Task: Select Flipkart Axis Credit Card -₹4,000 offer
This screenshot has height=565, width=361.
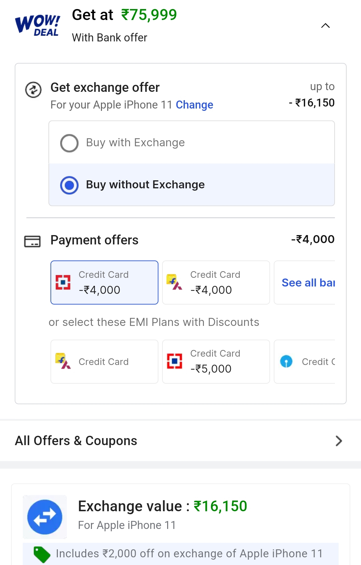Action: tap(216, 282)
